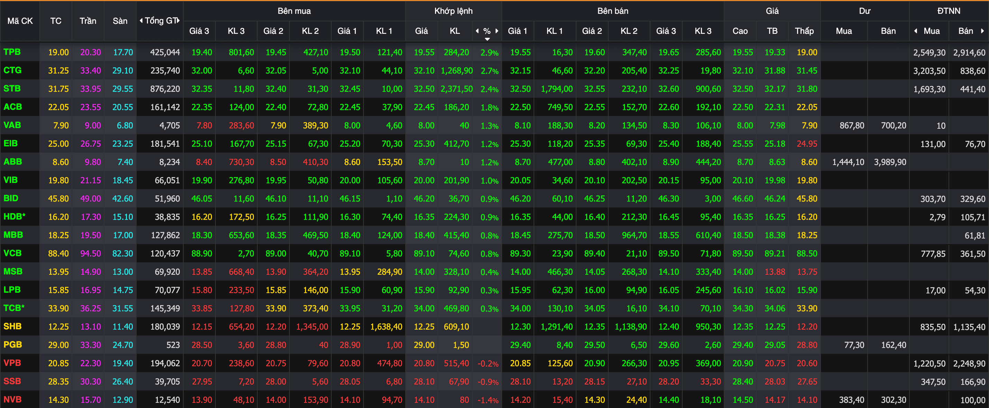
Task: Open the MSB ticker symbol
Action: point(13,272)
